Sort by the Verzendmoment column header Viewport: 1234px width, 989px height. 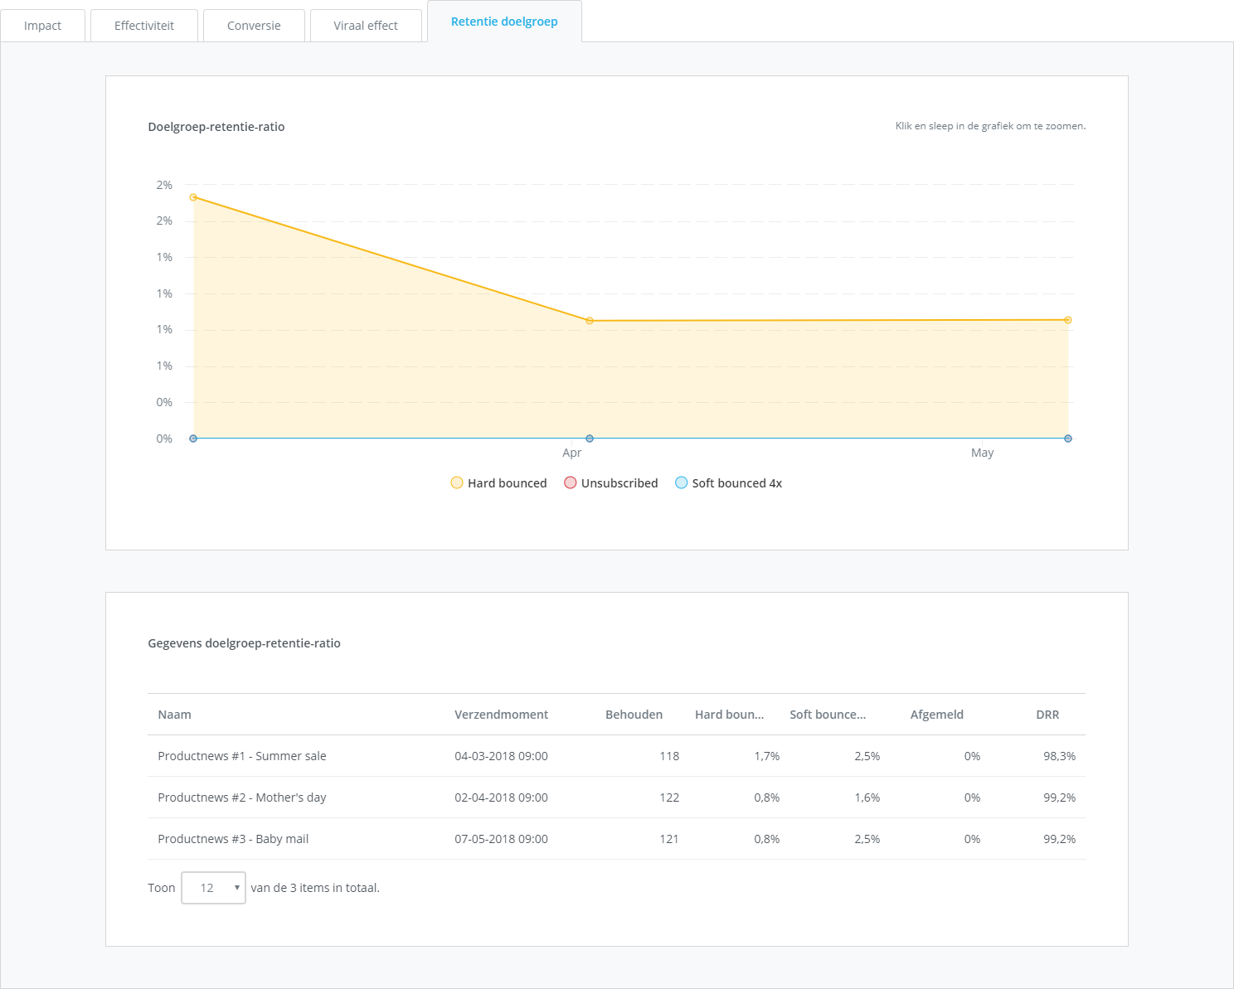click(x=501, y=715)
